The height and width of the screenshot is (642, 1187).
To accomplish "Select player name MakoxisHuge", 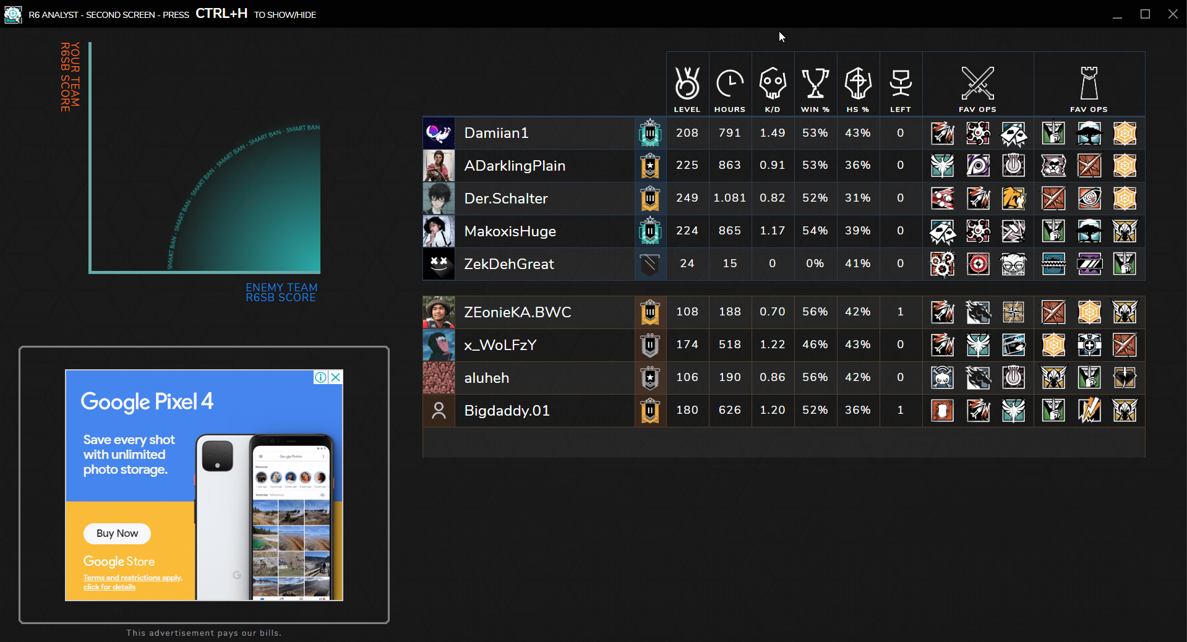I will point(510,231).
